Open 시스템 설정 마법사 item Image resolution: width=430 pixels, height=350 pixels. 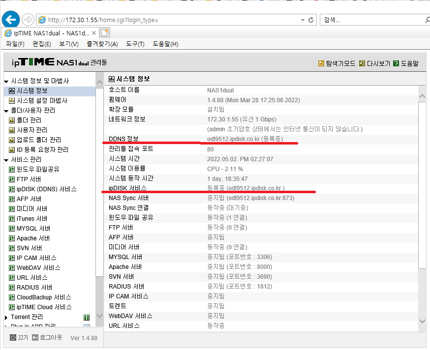pos(42,101)
